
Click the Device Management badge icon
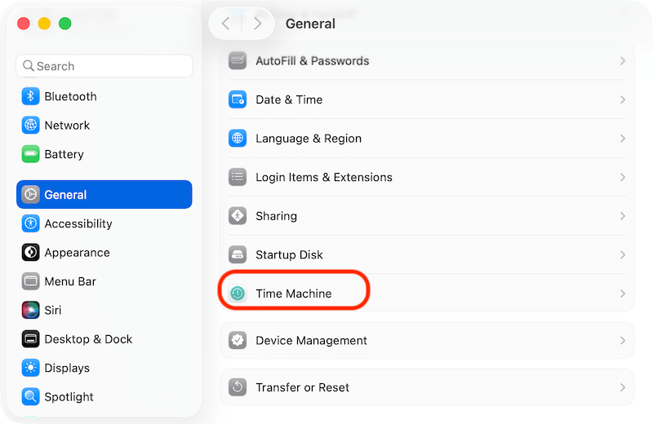[x=238, y=340]
